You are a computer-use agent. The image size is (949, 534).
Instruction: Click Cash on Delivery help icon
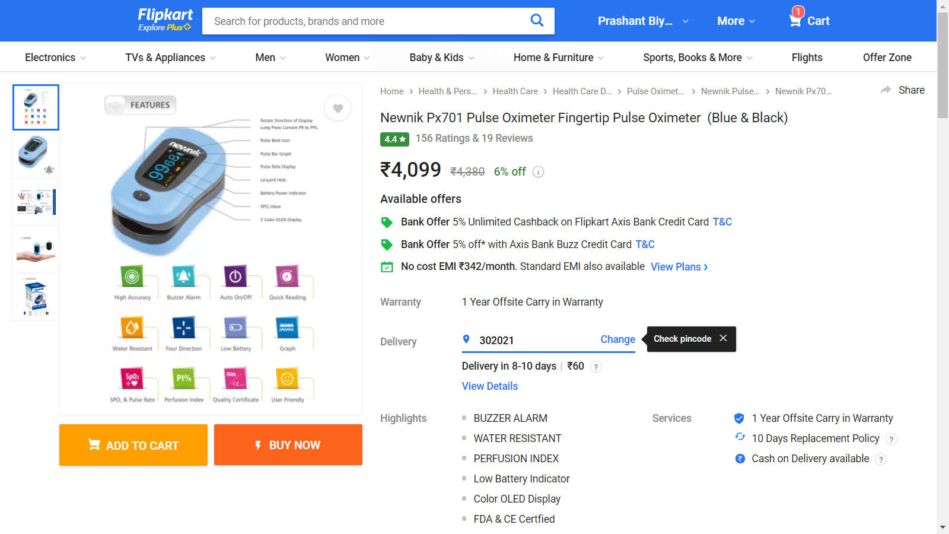point(881,459)
